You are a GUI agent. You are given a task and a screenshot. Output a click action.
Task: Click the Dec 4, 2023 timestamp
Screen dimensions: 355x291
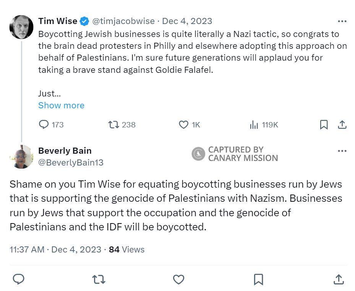[186, 21]
